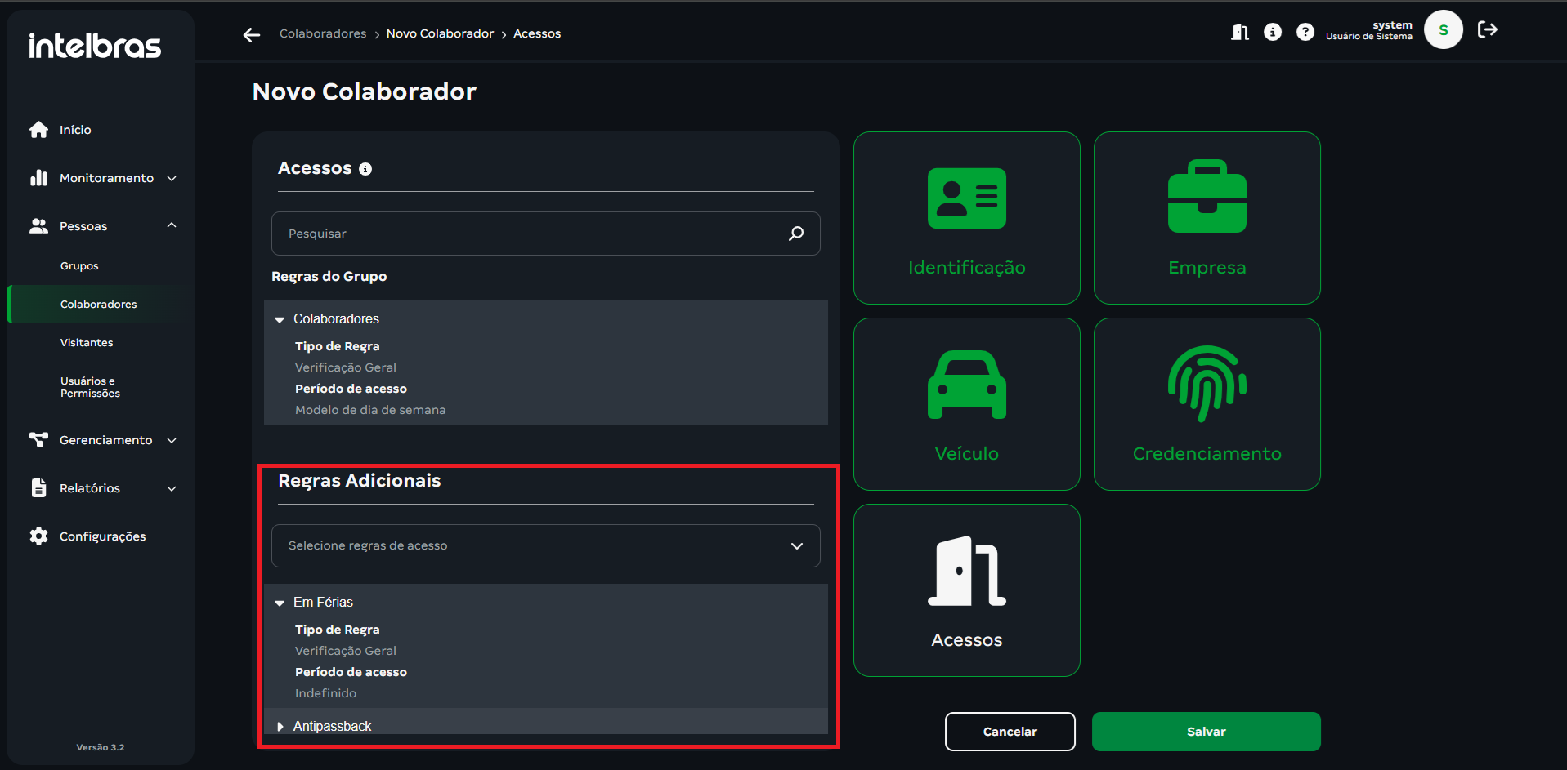Open the Credenciamento fingerprint card
Image resolution: width=1567 pixels, height=770 pixels.
1207,404
